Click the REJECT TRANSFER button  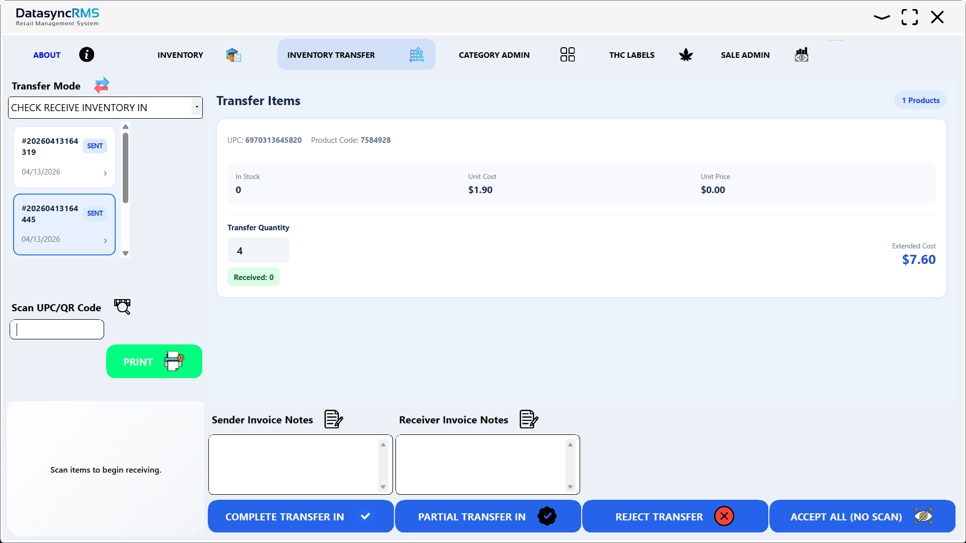point(675,516)
